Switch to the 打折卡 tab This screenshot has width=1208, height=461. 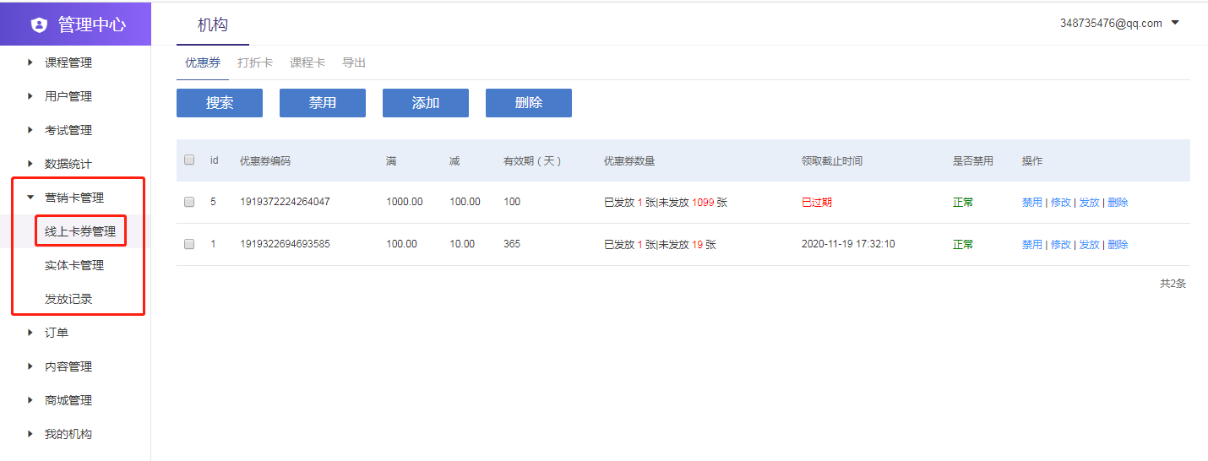[254, 62]
